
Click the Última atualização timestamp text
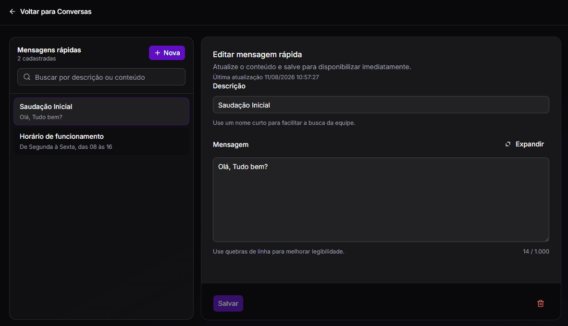(266, 77)
